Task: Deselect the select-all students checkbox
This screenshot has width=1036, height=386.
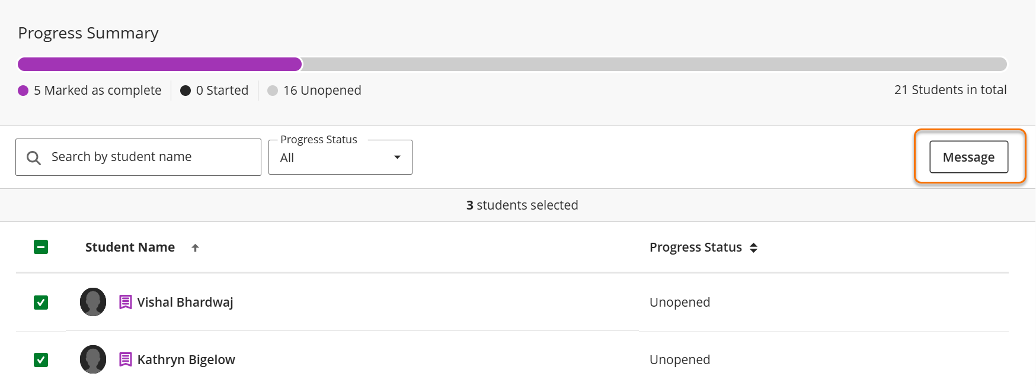Action: click(40, 247)
